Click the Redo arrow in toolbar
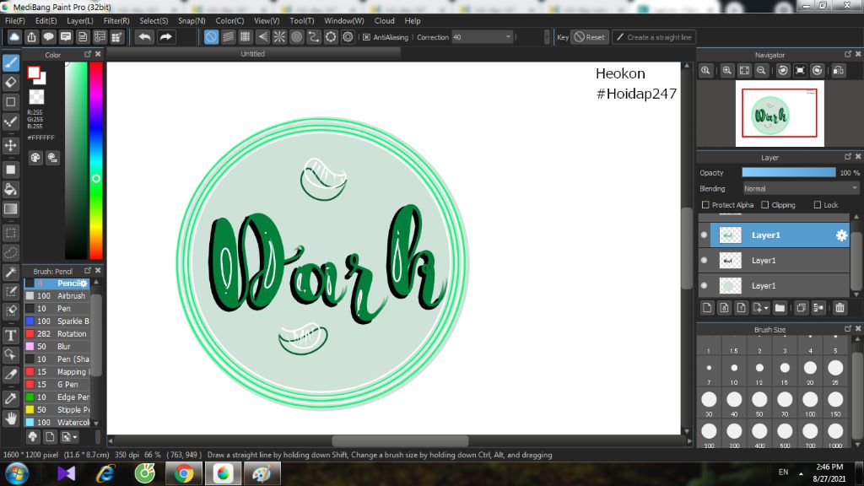864x486 pixels. tap(165, 37)
